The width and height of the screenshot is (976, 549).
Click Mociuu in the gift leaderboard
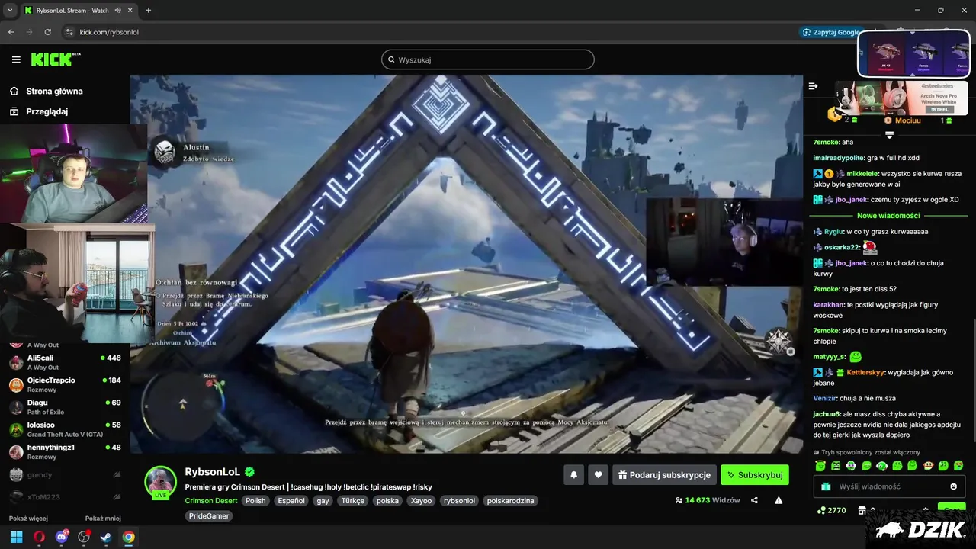pos(907,120)
